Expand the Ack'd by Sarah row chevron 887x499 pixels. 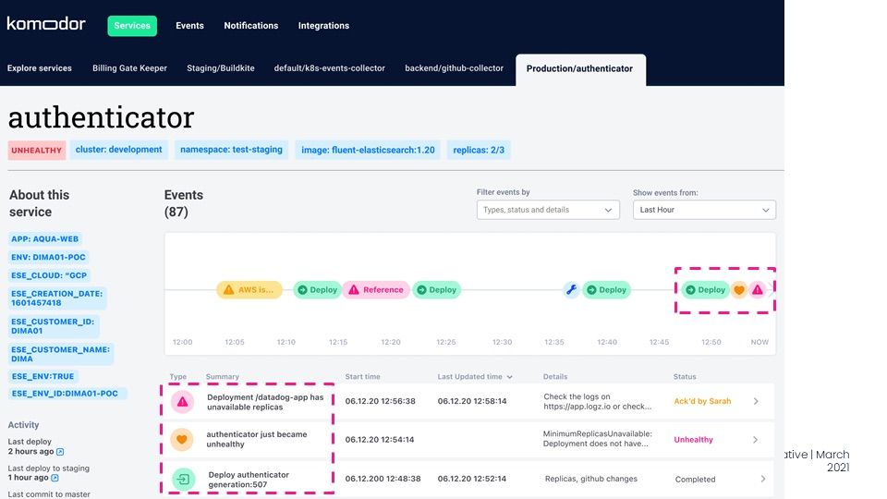[757, 401]
